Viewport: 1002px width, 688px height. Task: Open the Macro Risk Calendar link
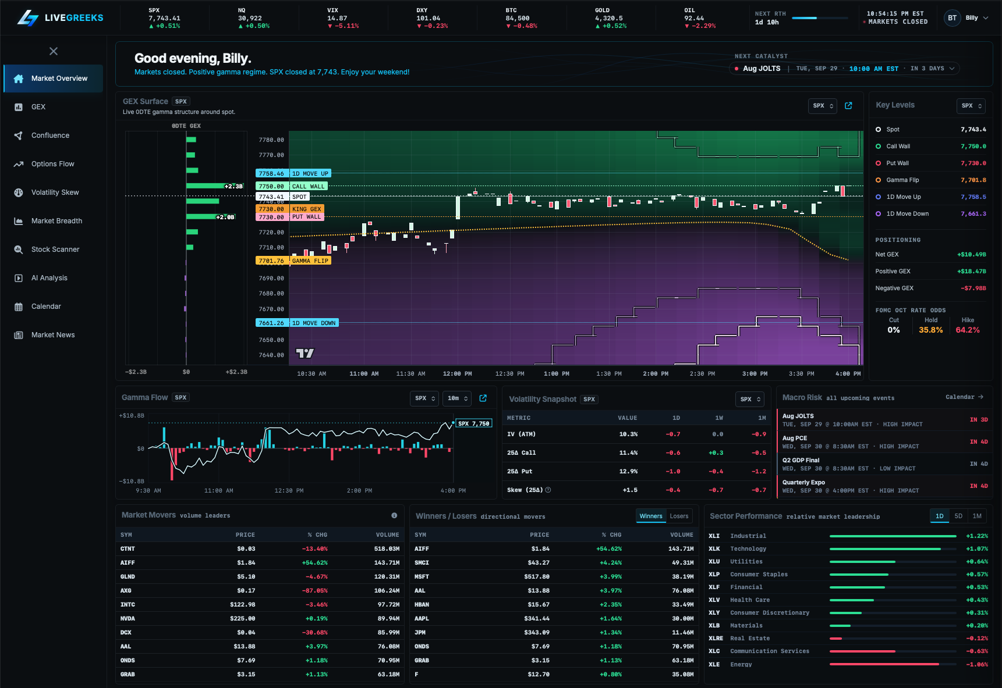(964, 397)
